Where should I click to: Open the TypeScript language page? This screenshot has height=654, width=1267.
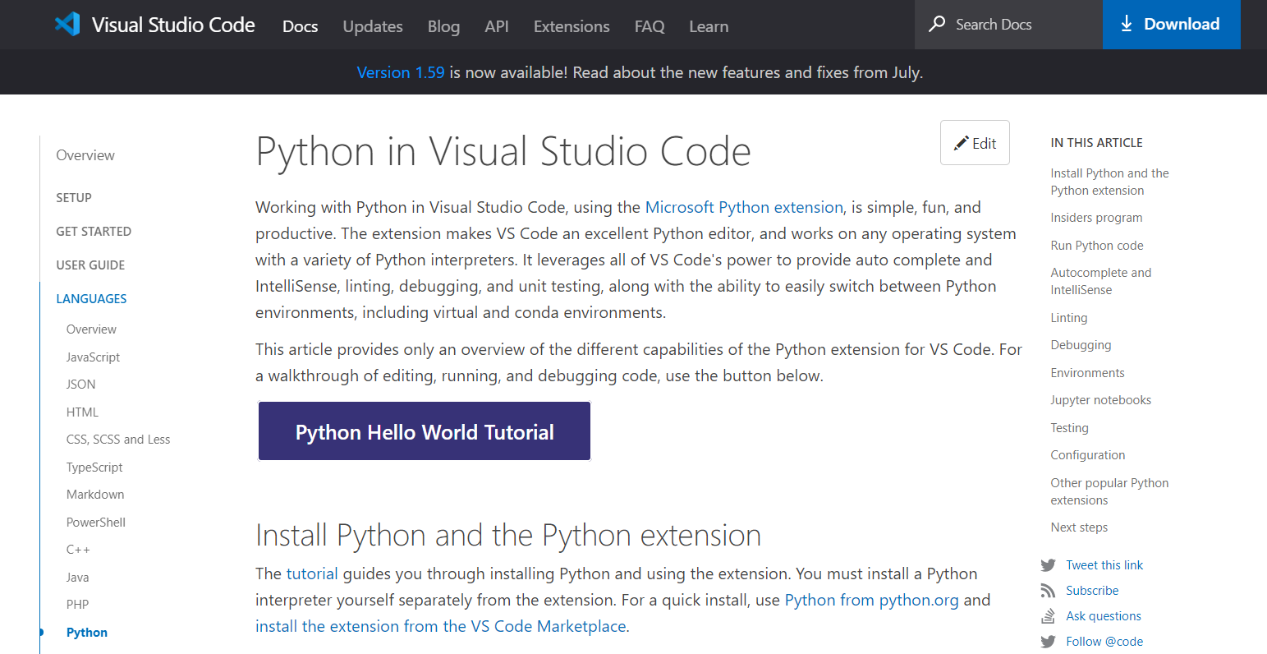click(94, 467)
